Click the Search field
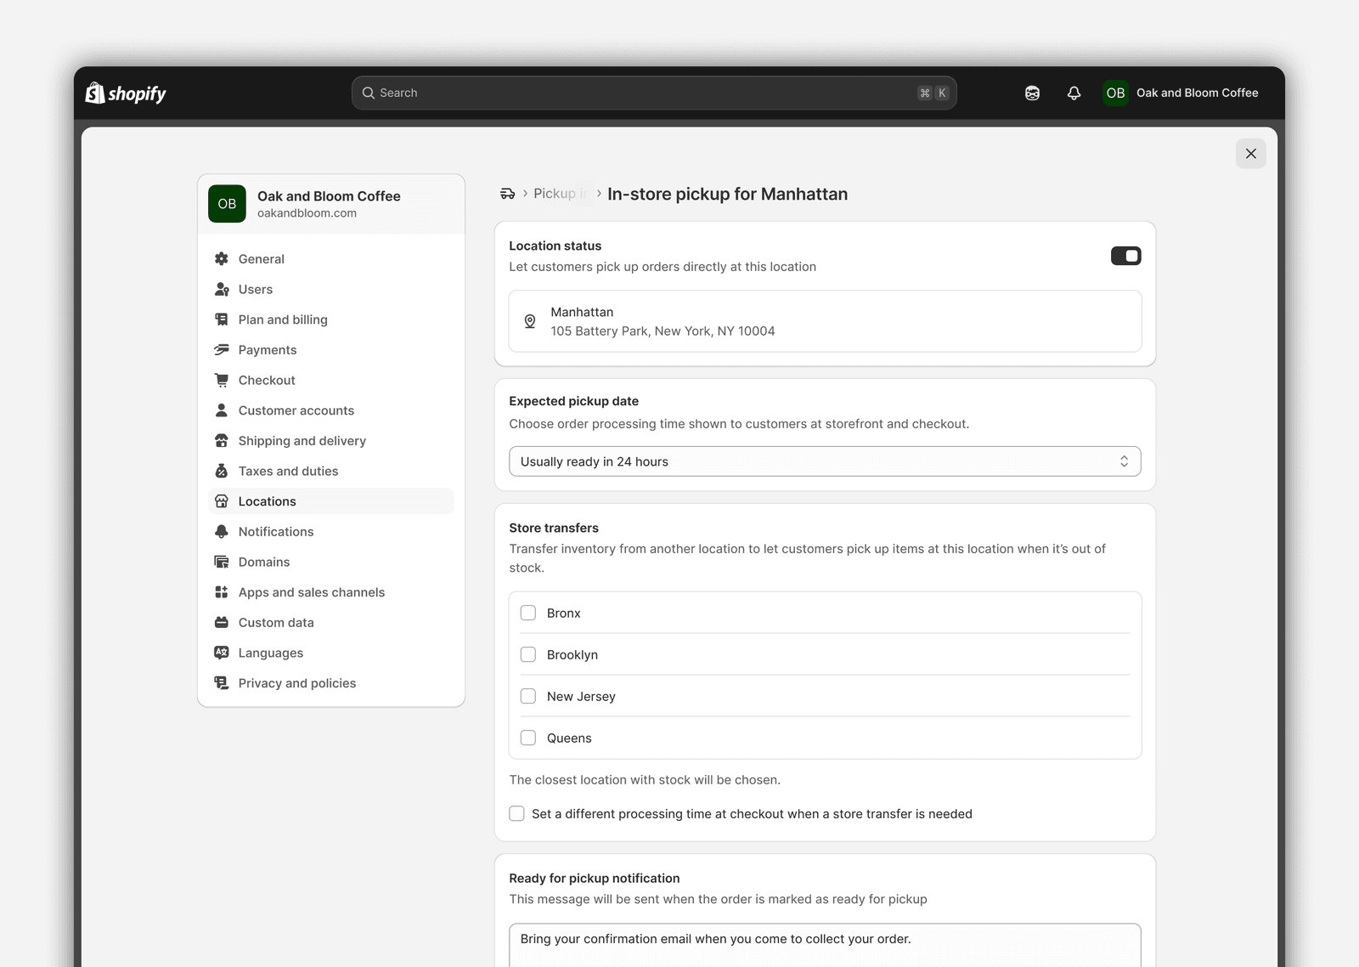Image resolution: width=1359 pixels, height=967 pixels. (x=654, y=93)
